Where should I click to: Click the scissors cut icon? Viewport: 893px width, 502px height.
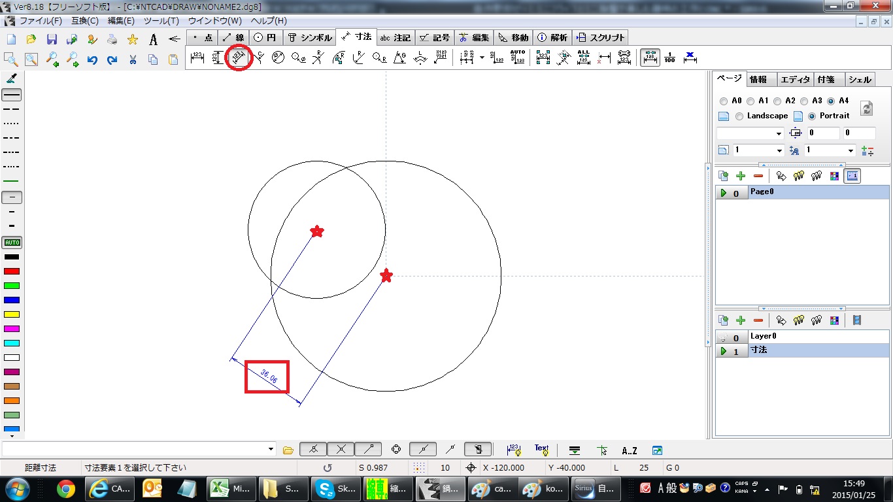click(x=133, y=59)
